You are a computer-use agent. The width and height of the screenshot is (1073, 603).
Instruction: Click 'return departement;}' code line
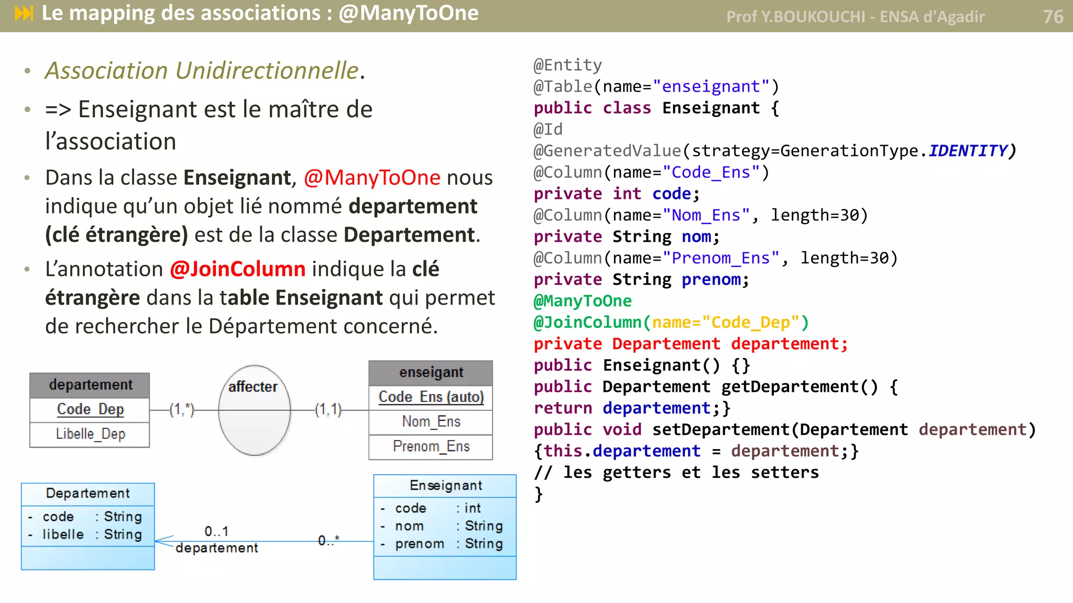(x=632, y=409)
